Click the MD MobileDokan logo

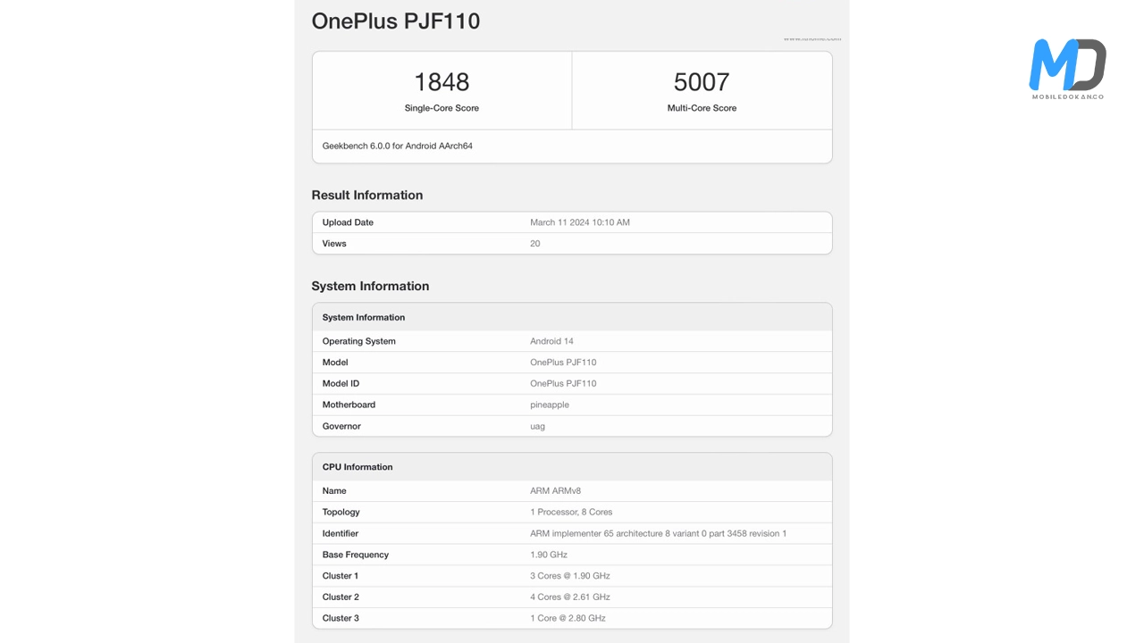(1067, 69)
